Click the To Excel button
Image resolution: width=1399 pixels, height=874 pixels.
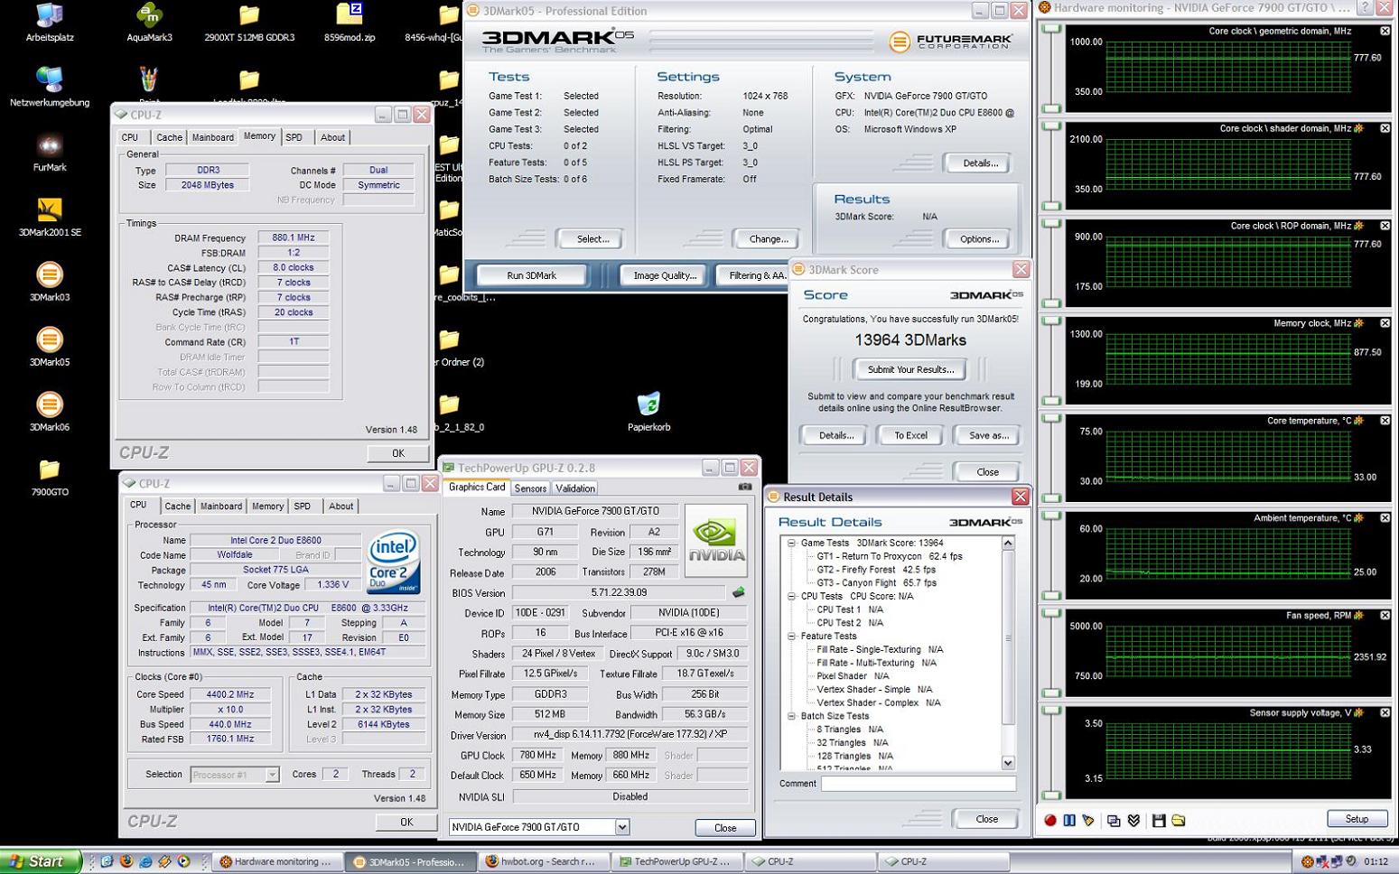coord(910,435)
